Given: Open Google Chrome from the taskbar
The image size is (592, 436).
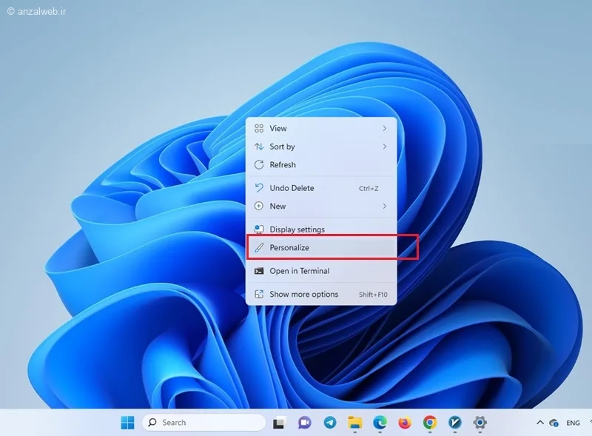Looking at the screenshot, I should (430, 423).
